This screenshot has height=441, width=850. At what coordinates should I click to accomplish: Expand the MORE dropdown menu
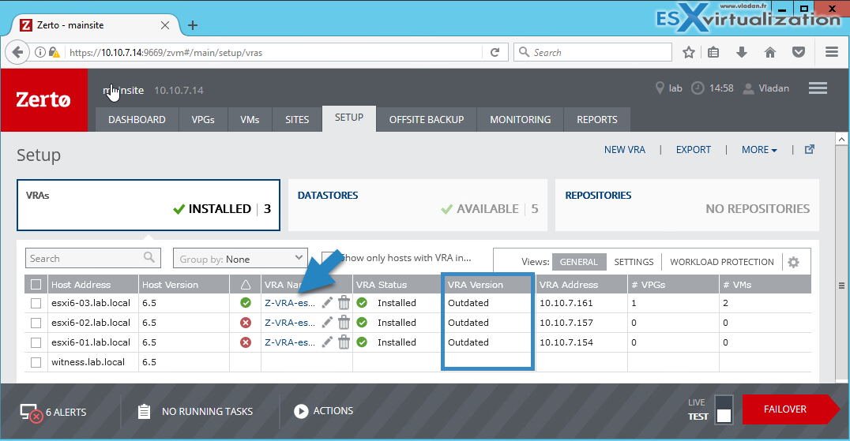point(759,150)
